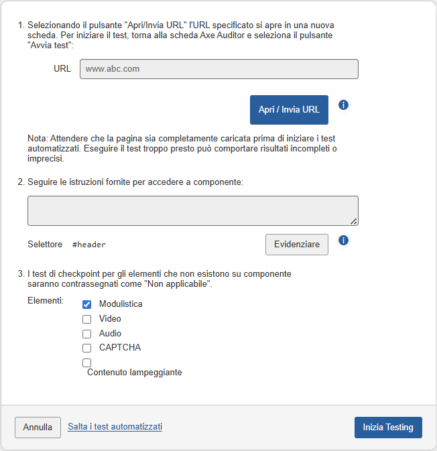Click the info icon next to Evidenziare

pos(343,240)
